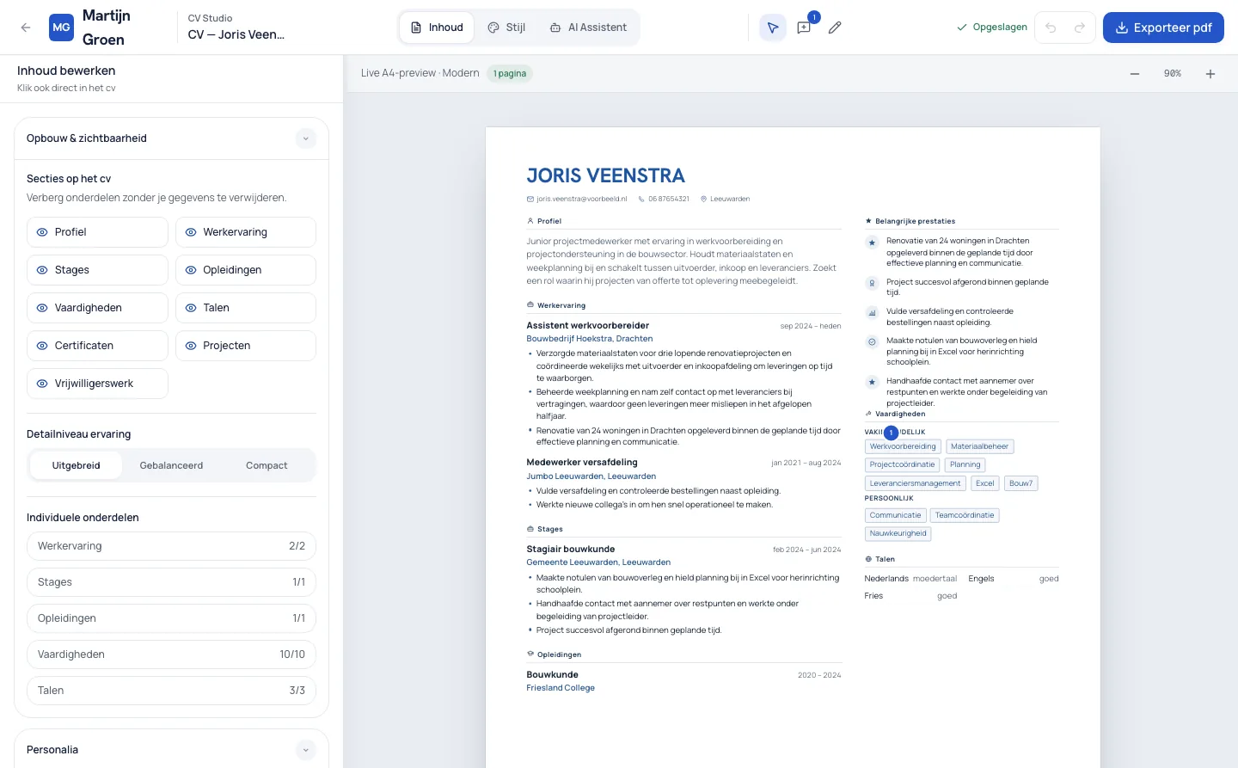Click the Exporteer pdf button
The width and height of the screenshot is (1238, 768).
click(x=1163, y=28)
